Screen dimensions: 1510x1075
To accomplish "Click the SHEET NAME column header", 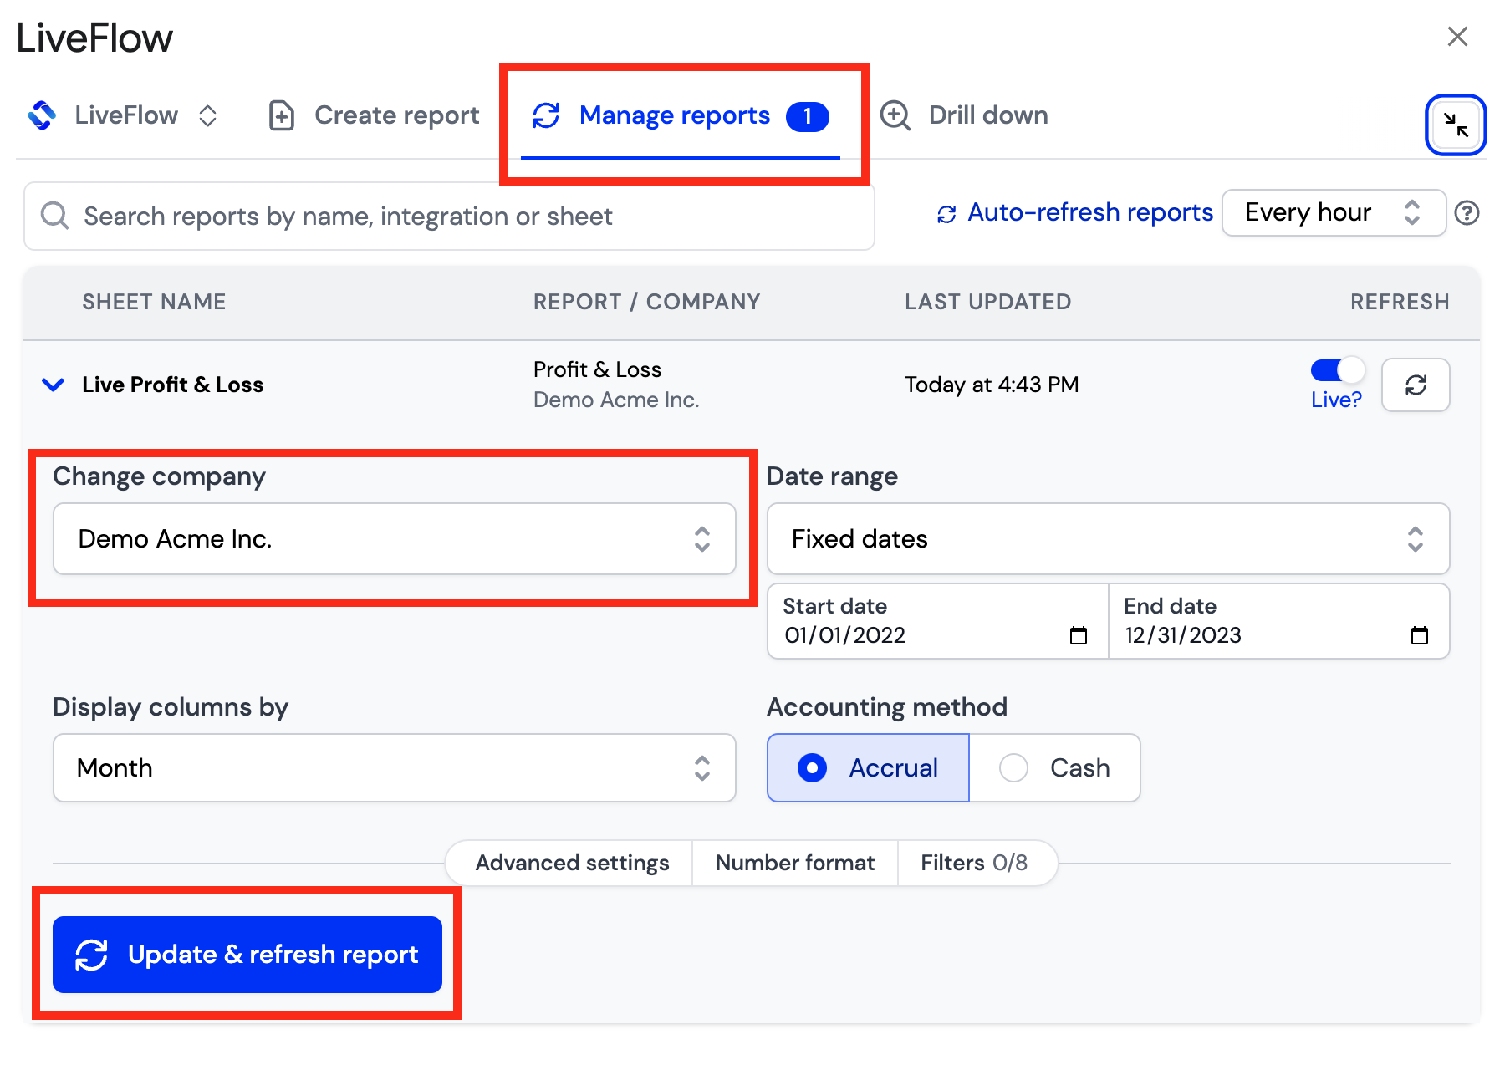I will 154,302.
